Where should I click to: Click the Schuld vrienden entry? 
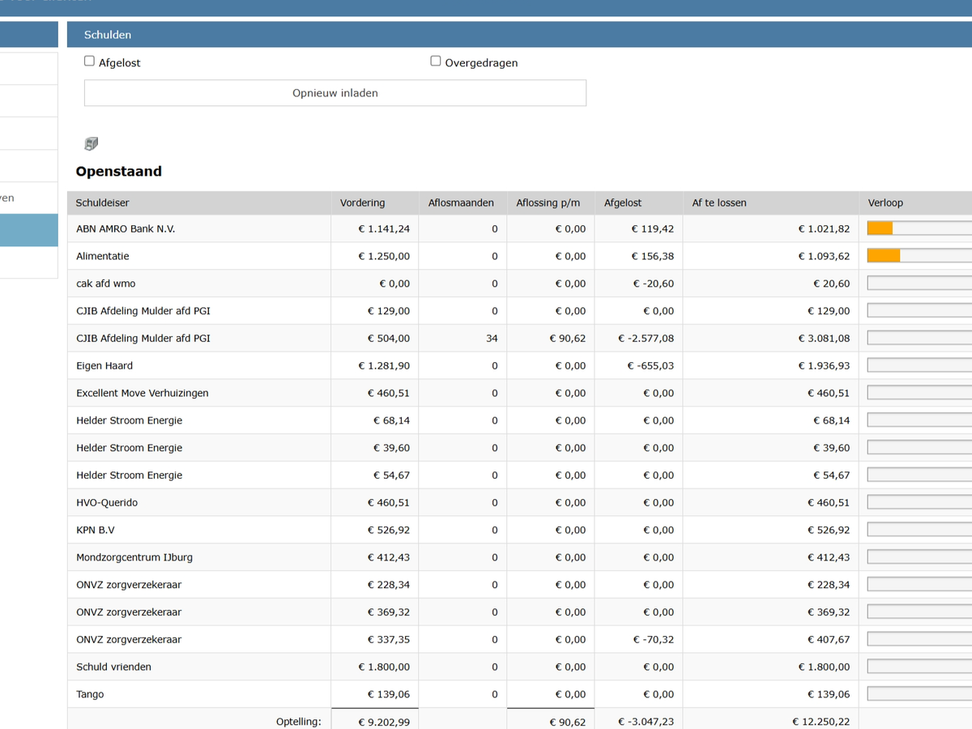(x=113, y=667)
